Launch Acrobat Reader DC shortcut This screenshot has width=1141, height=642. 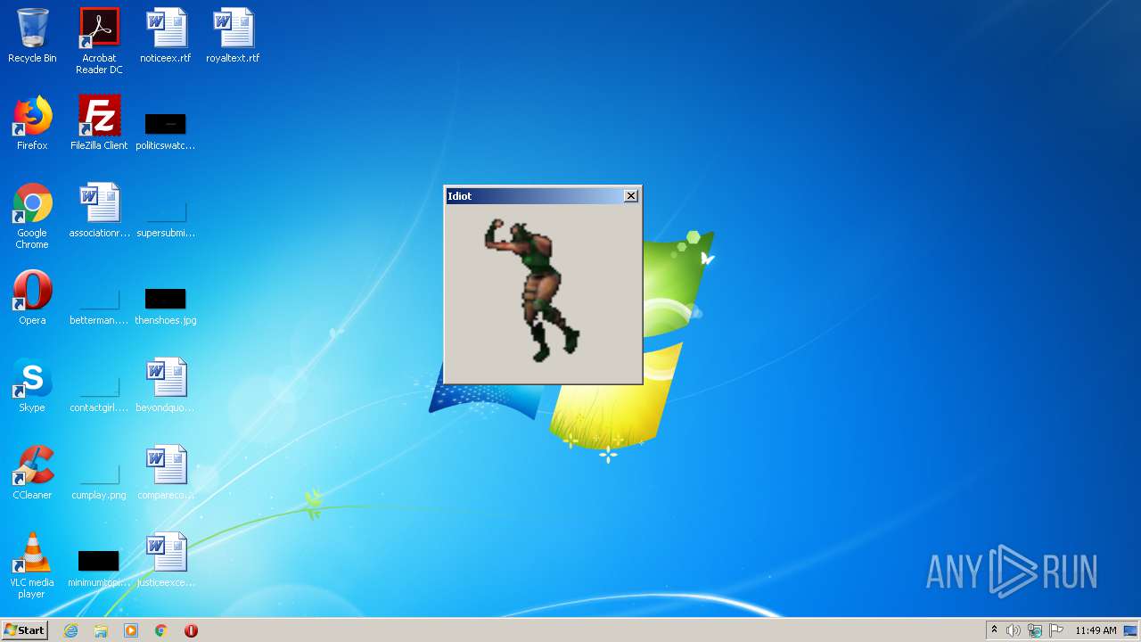click(99, 41)
